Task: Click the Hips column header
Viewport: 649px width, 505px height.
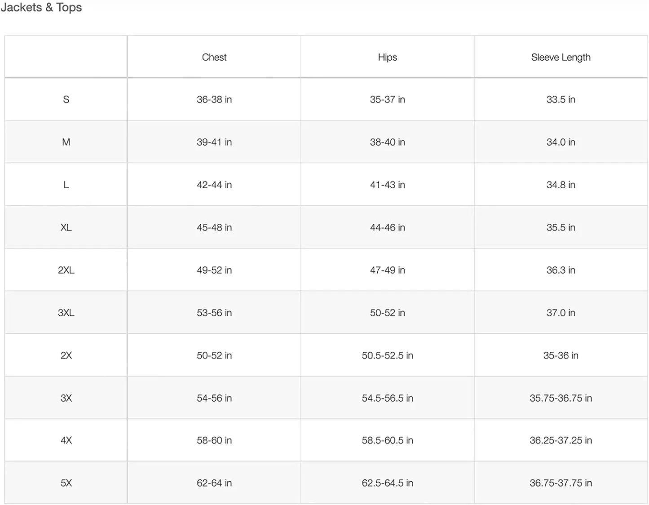Action: [387, 57]
